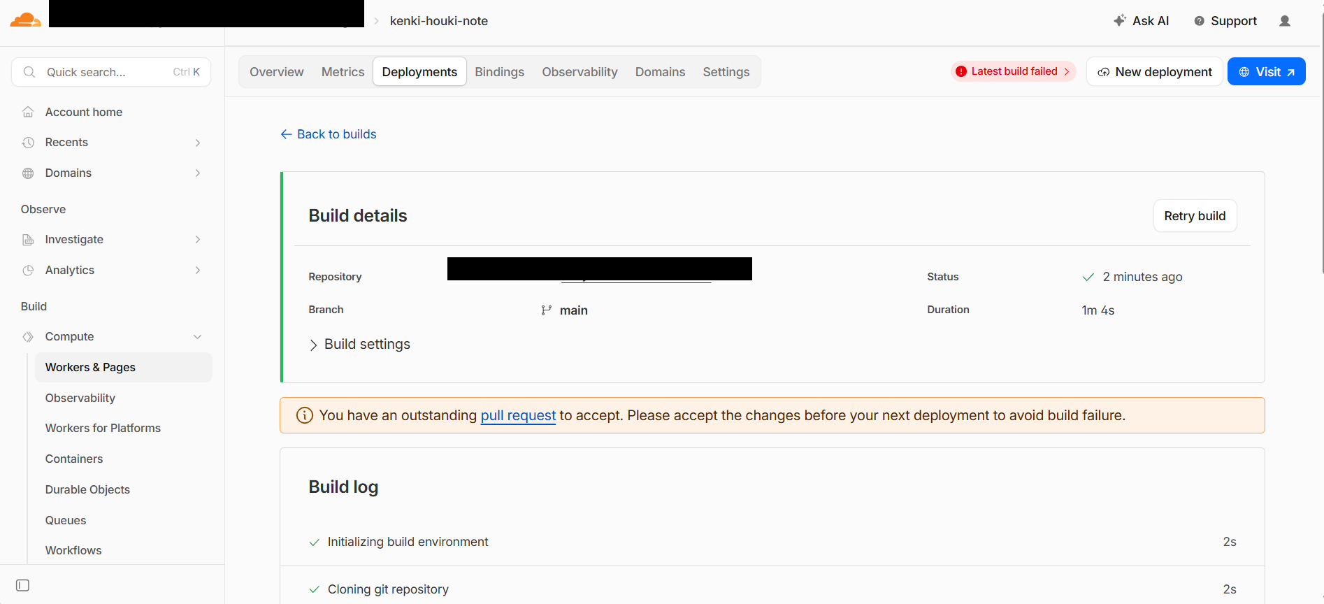Screen dimensions: 1324x604
Task: Click the Account home house icon
Action: [x=28, y=112]
